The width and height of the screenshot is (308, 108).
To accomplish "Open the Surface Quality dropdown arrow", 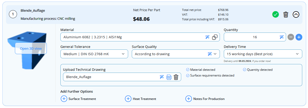I will pos(215,54).
